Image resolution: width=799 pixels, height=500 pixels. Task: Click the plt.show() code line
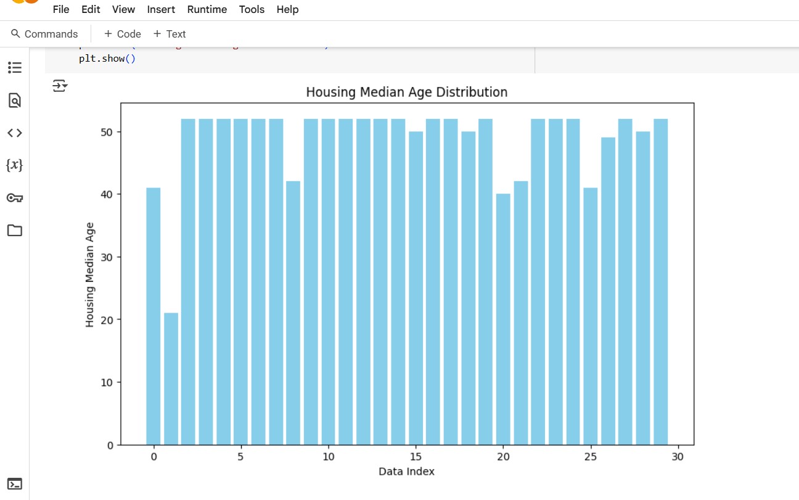coord(107,59)
